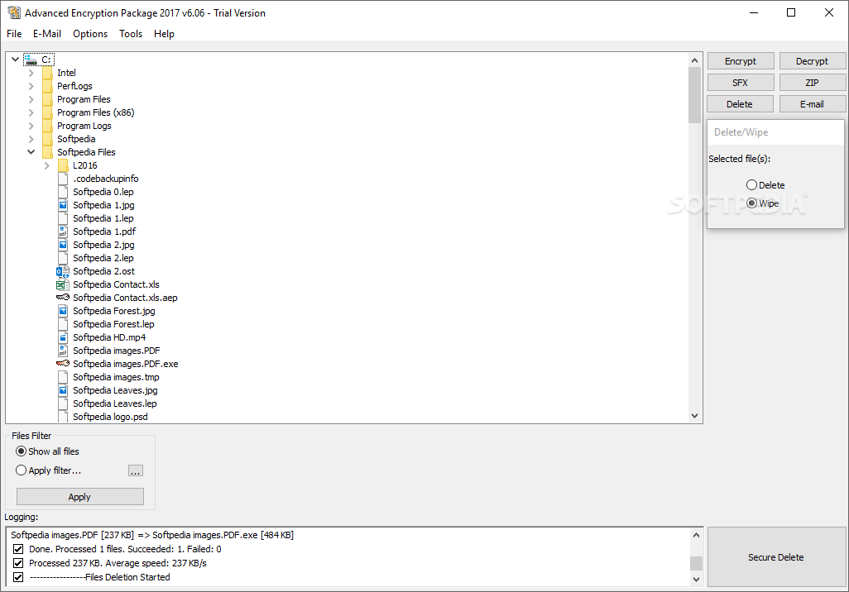Expand the L2016 subfolder
The width and height of the screenshot is (849, 592).
pos(46,165)
